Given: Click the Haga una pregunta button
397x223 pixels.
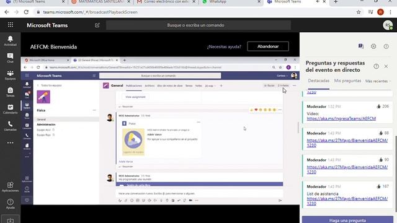Looking at the screenshot, I should tap(347, 220).
